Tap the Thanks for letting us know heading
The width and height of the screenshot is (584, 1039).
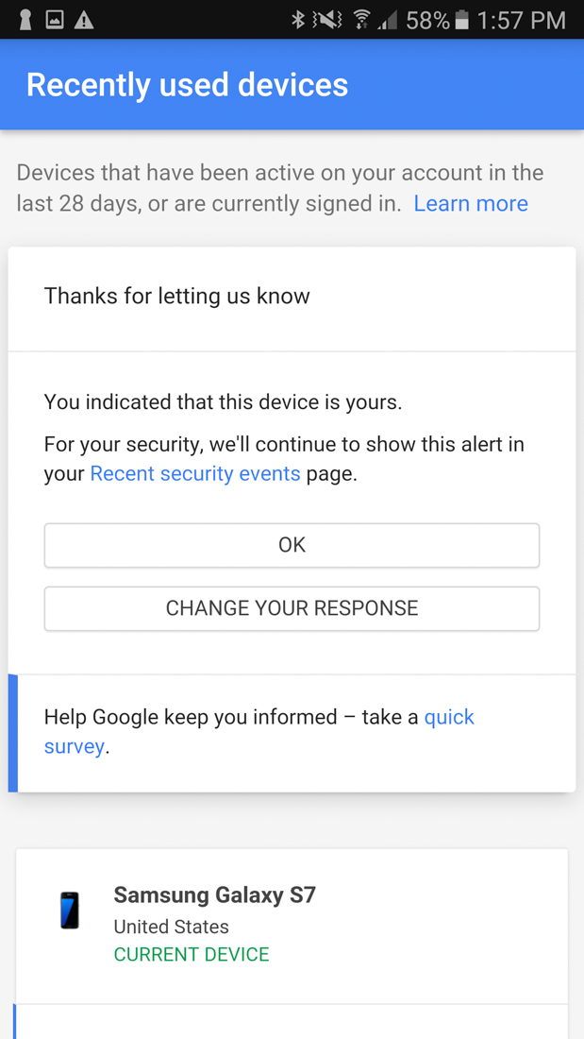coord(176,296)
